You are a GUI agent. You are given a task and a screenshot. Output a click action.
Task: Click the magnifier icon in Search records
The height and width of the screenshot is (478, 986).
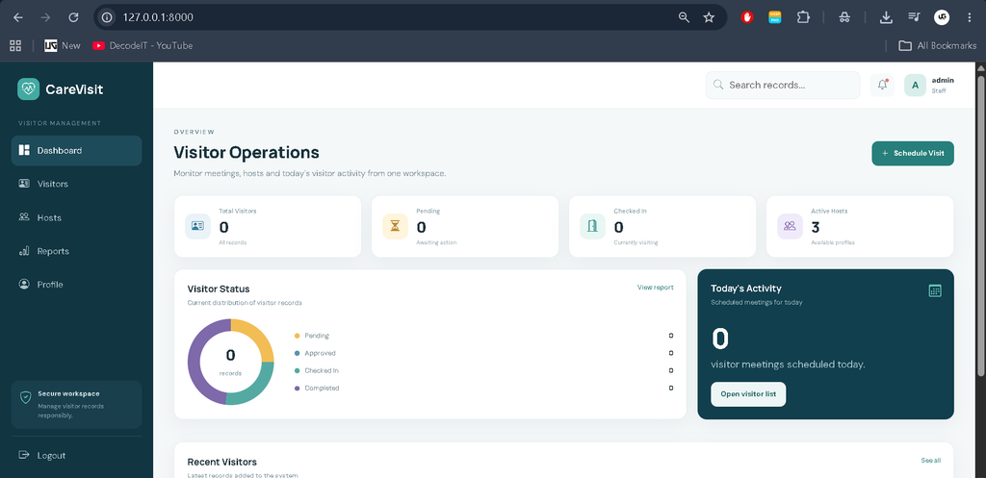(x=718, y=85)
